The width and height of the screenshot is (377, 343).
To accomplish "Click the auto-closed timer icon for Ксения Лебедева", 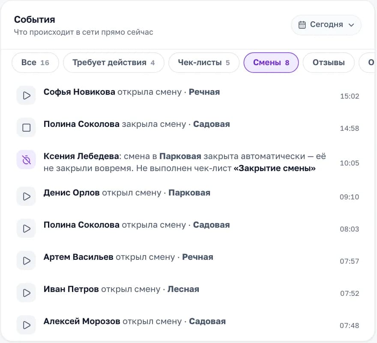I will click(x=27, y=160).
